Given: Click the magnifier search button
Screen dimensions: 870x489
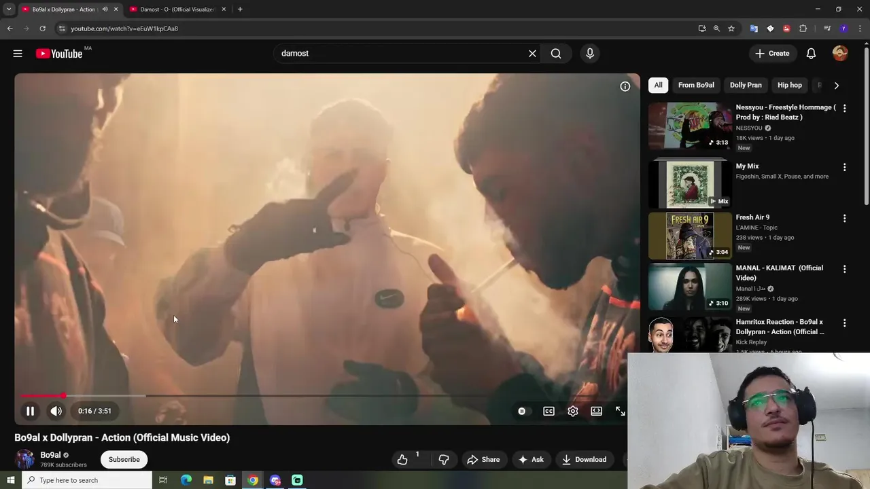Looking at the screenshot, I should (556, 54).
